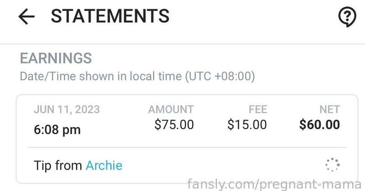Click the loading spinner icon in tip row
This screenshot has width=365, height=191.
(x=333, y=165)
